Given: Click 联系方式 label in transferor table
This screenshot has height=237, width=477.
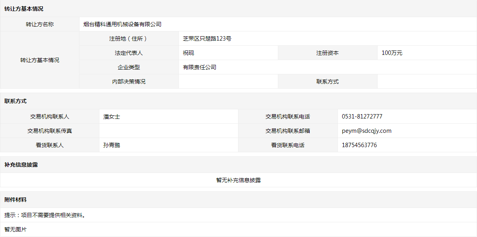Looking at the screenshot, I should pos(328,82).
